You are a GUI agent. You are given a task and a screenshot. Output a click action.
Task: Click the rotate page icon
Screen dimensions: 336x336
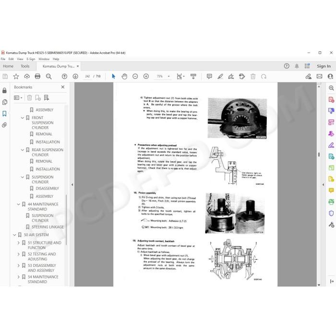(264, 76)
